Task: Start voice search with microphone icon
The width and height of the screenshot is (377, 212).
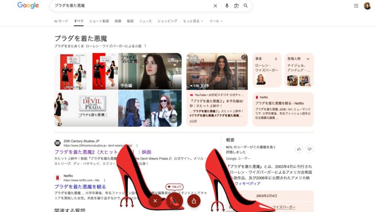Action: (x=227, y=6)
